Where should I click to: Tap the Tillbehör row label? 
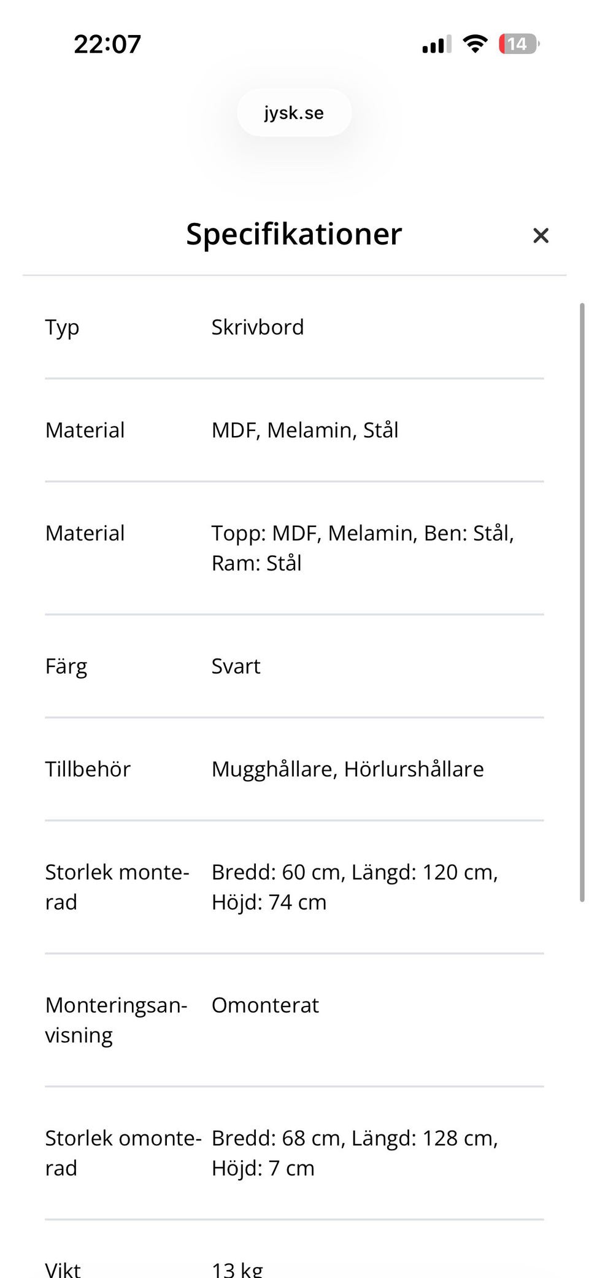[x=88, y=770]
